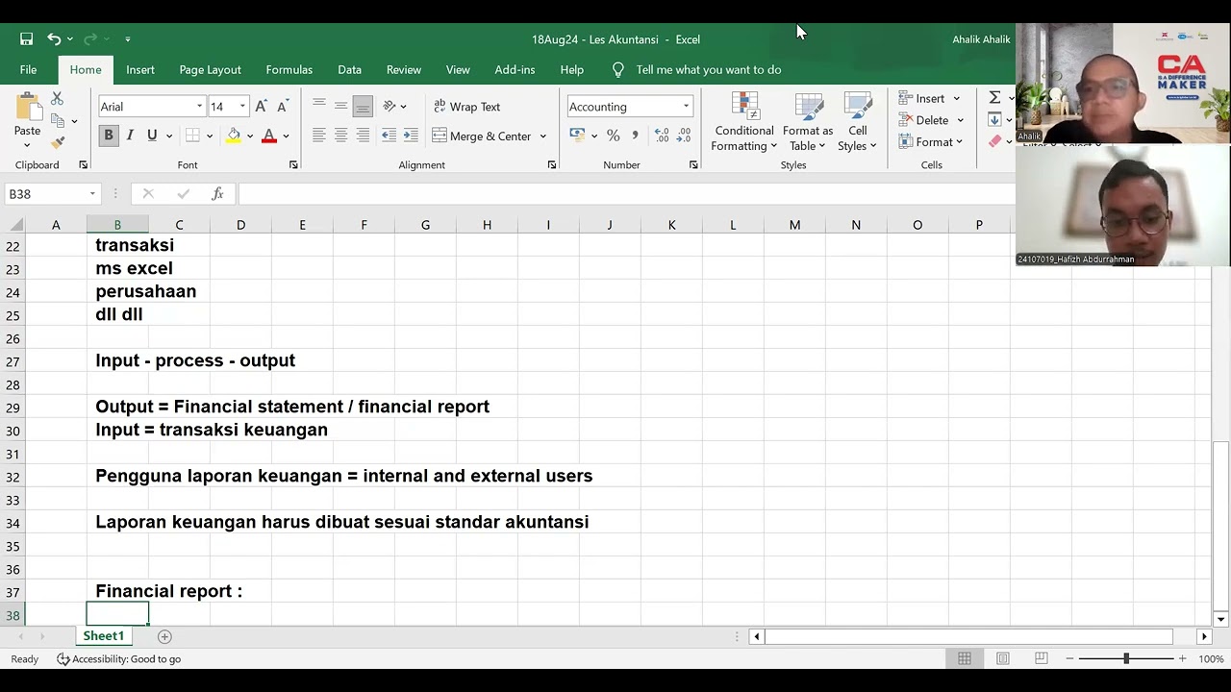Screen dimensions: 1231x692
Task: Click the zoom out minus button
Action: click(x=1068, y=658)
